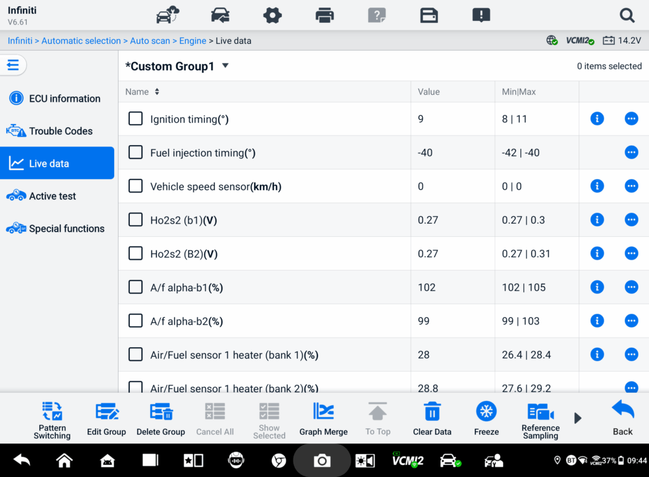Expand the Custom Group1 dropdown
Image resolution: width=649 pixels, height=477 pixels.
pos(225,66)
